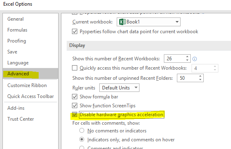
Task: Decrease the Recent Workbooks count with down arrow
Action: 187,60
